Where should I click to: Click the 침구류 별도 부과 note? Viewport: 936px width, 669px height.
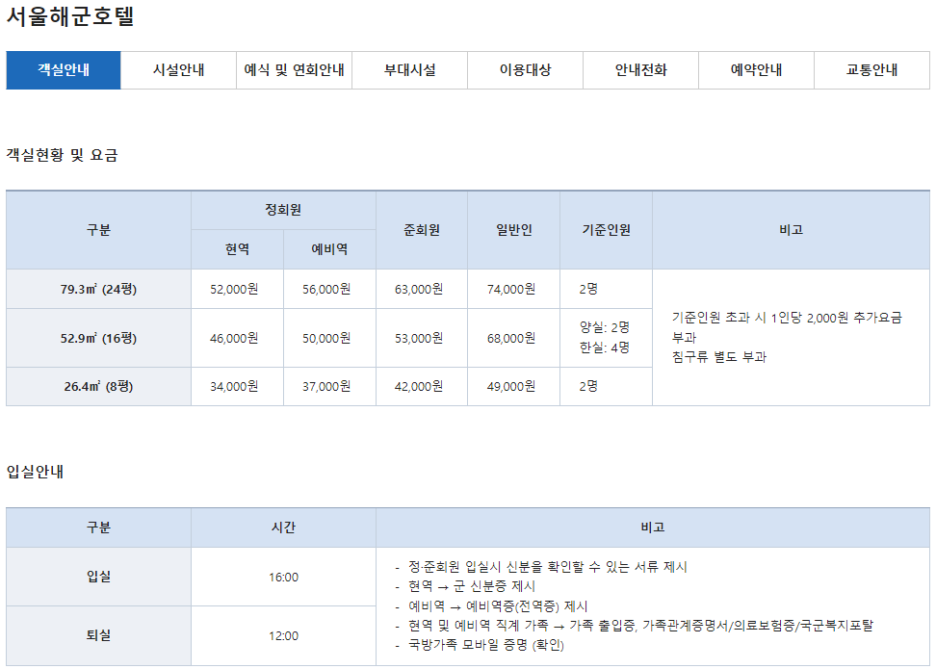click(x=719, y=357)
